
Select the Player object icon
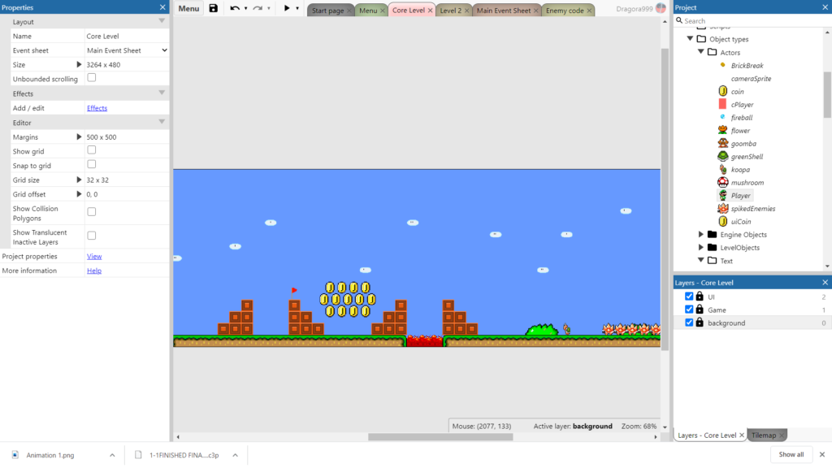click(722, 195)
